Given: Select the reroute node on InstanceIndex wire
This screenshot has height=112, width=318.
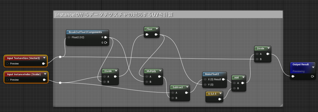Looking at the screenshot, I should [x=60, y=83].
